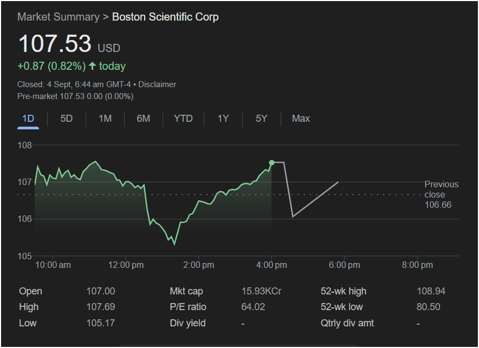This screenshot has height=348, width=479.
Task: Select the YTD time range tab
Action: tap(183, 119)
